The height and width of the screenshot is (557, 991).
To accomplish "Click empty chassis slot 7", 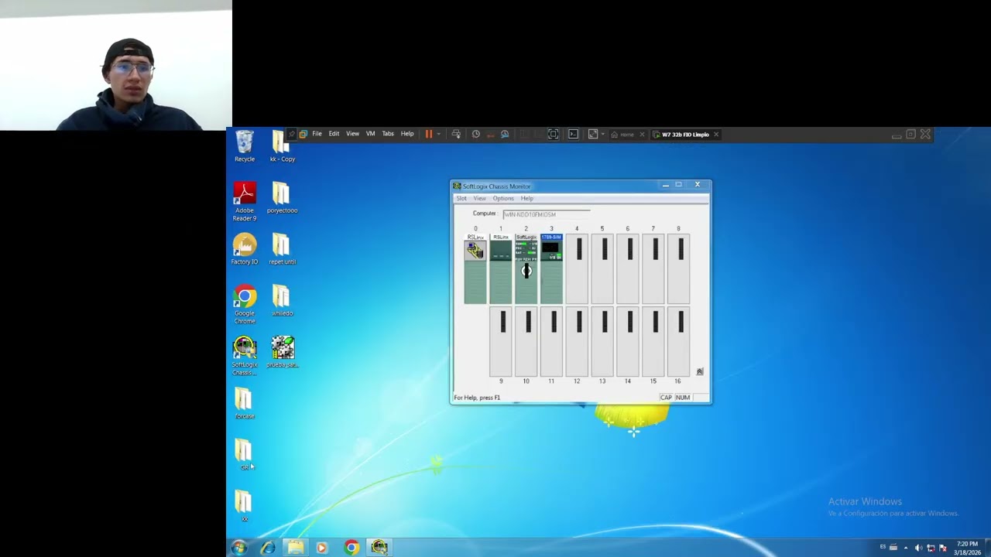I will (653, 269).
